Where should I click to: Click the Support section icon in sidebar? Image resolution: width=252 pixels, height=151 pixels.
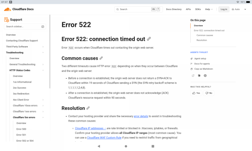pos(6,20)
